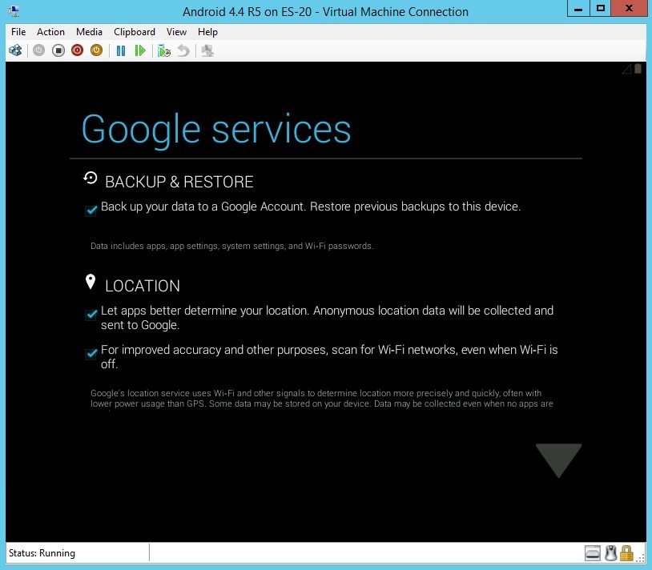This screenshot has width=652, height=570.
Task: Open the Help menu
Action: tap(207, 32)
